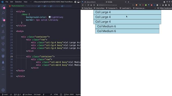Open Internships bookmark folder

[99, 8]
